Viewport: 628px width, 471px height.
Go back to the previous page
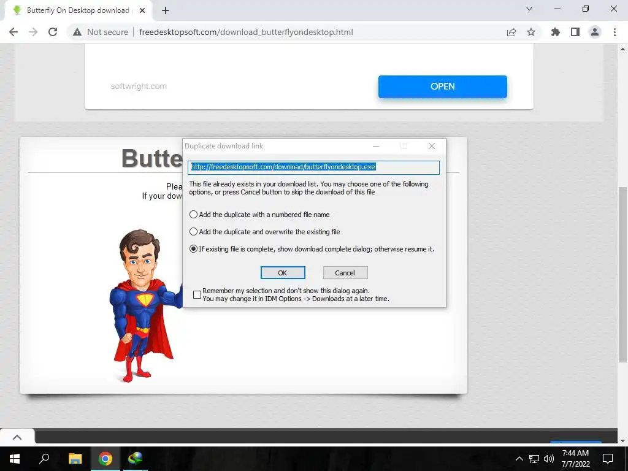pos(13,32)
